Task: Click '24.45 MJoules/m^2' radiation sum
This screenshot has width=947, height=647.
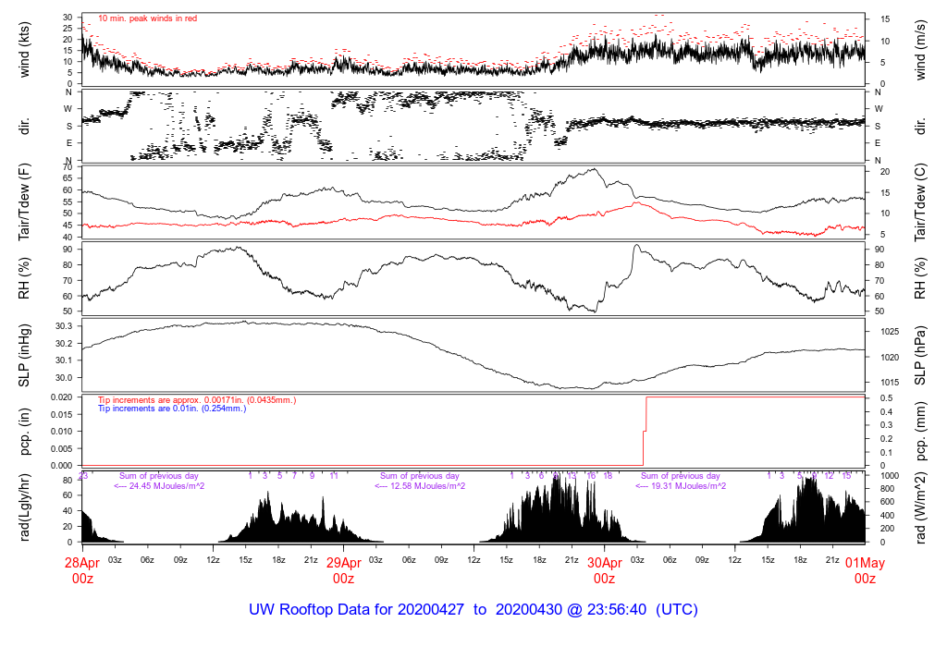Action: tap(166, 486)
